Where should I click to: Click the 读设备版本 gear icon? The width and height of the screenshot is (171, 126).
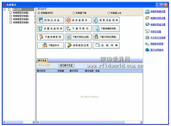[69, 20]
